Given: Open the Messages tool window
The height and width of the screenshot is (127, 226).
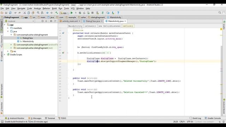Looking at the screenshot, I should [x=35, y=118].
